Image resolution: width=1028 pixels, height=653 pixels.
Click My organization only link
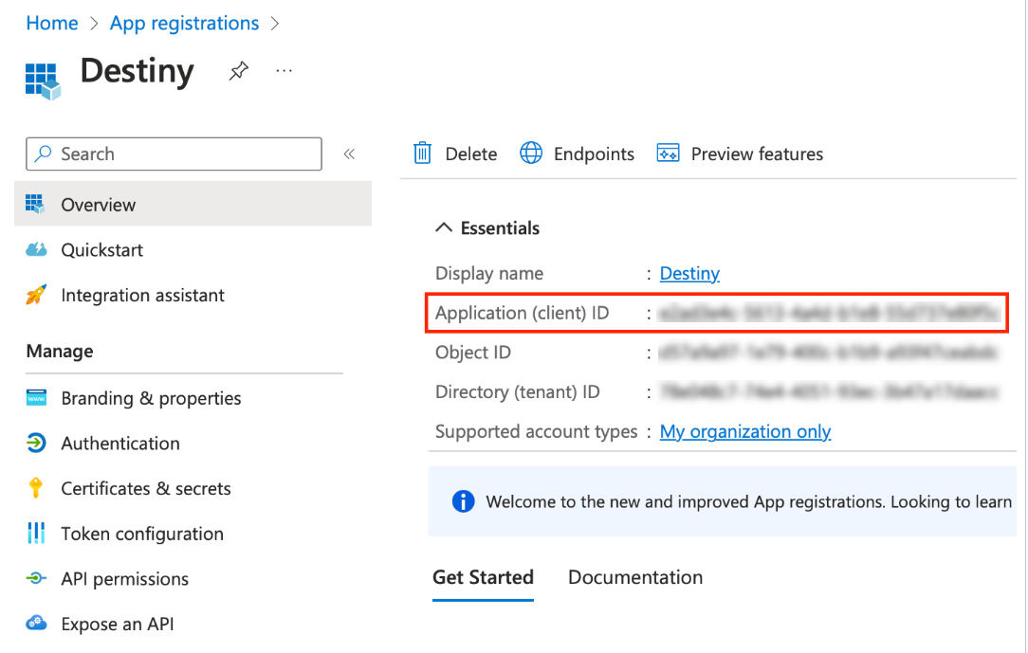pyautogui.click(x=745, y=431)
